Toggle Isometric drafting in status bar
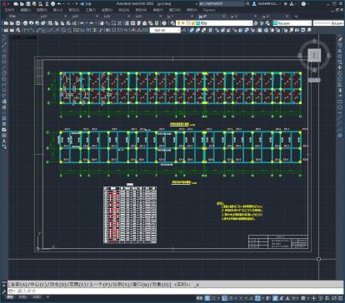This screenshot has width=345, height=303. (x=241, y=298)
